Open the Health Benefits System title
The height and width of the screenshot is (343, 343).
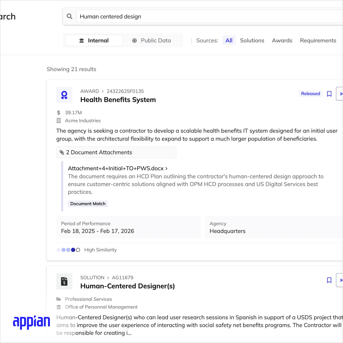click(x=118, y=100)
